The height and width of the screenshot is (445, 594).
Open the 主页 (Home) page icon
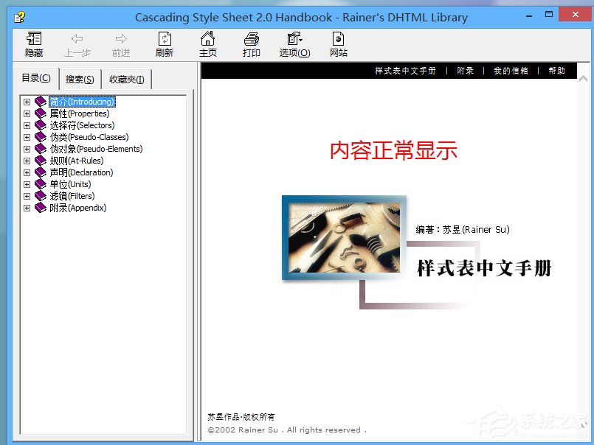pyautogui.click(x=207, y=44)
